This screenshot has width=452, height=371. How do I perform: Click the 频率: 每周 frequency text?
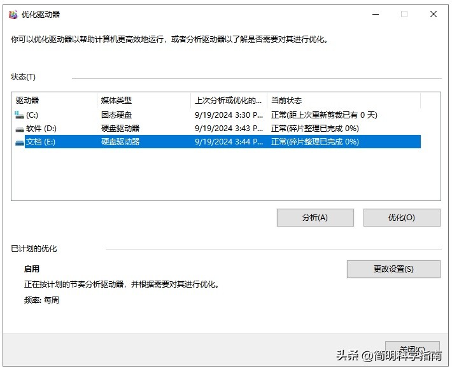point(41,300)
